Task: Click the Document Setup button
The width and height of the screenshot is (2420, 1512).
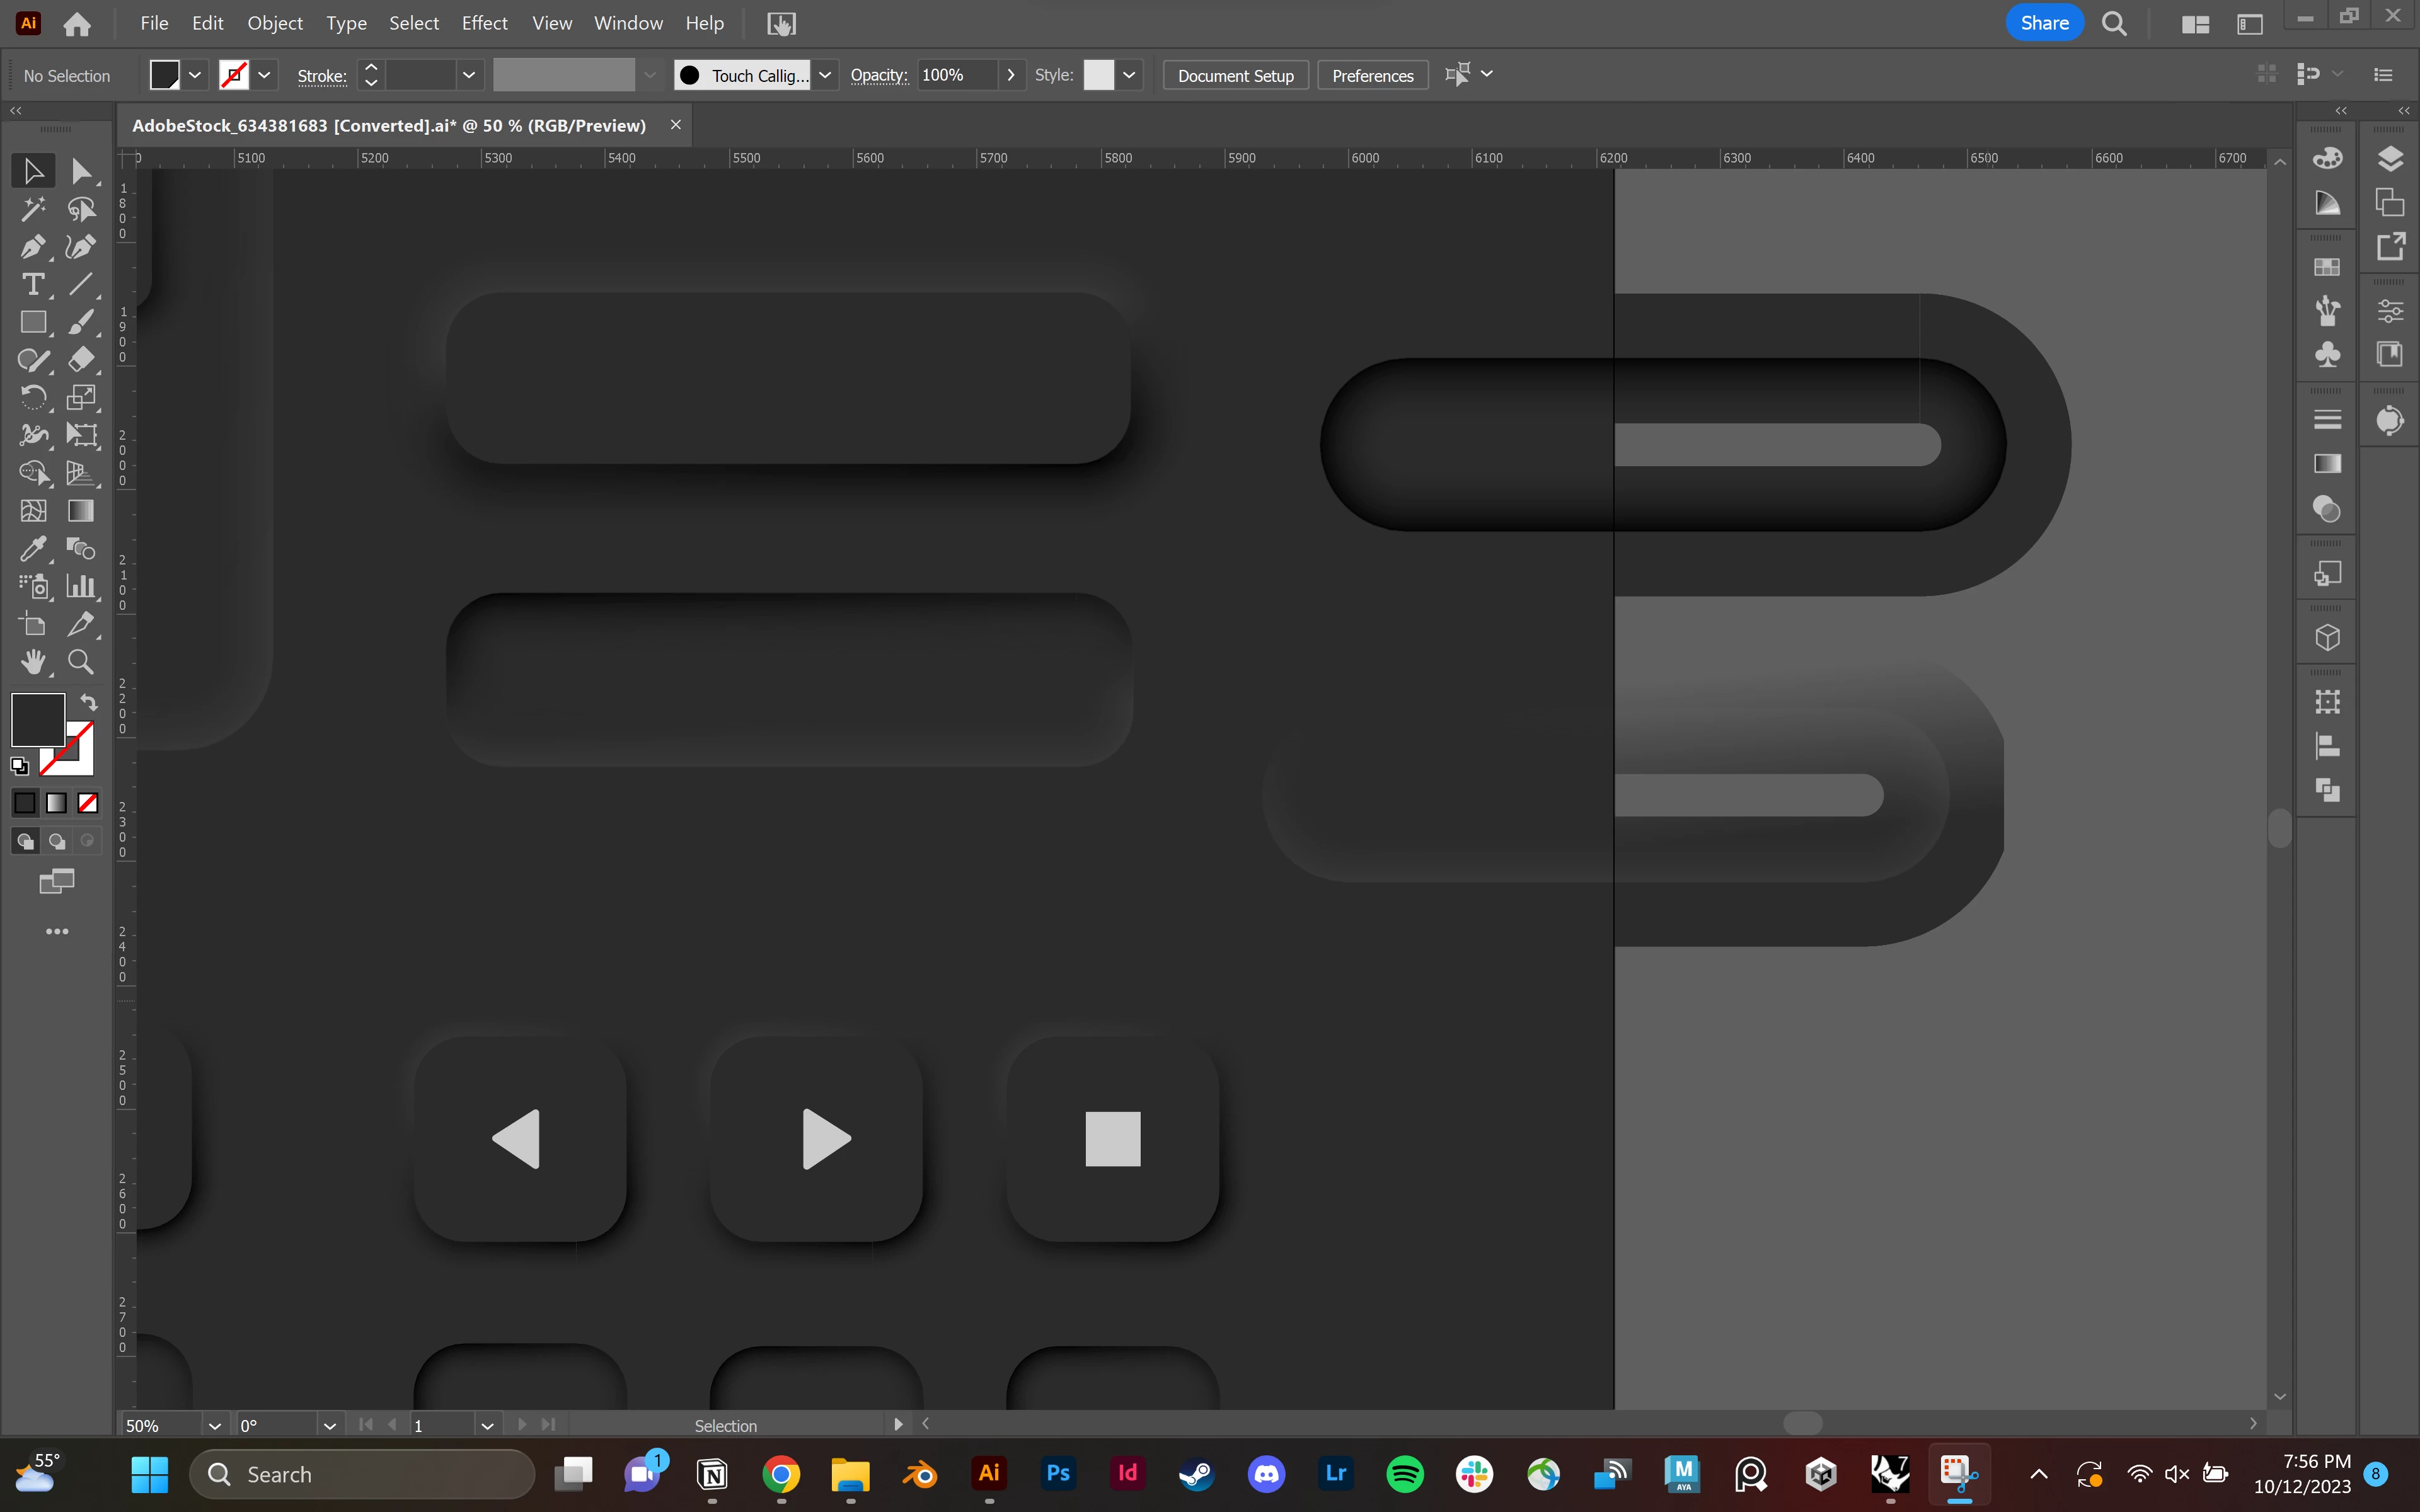Action: click(1235, 75)
